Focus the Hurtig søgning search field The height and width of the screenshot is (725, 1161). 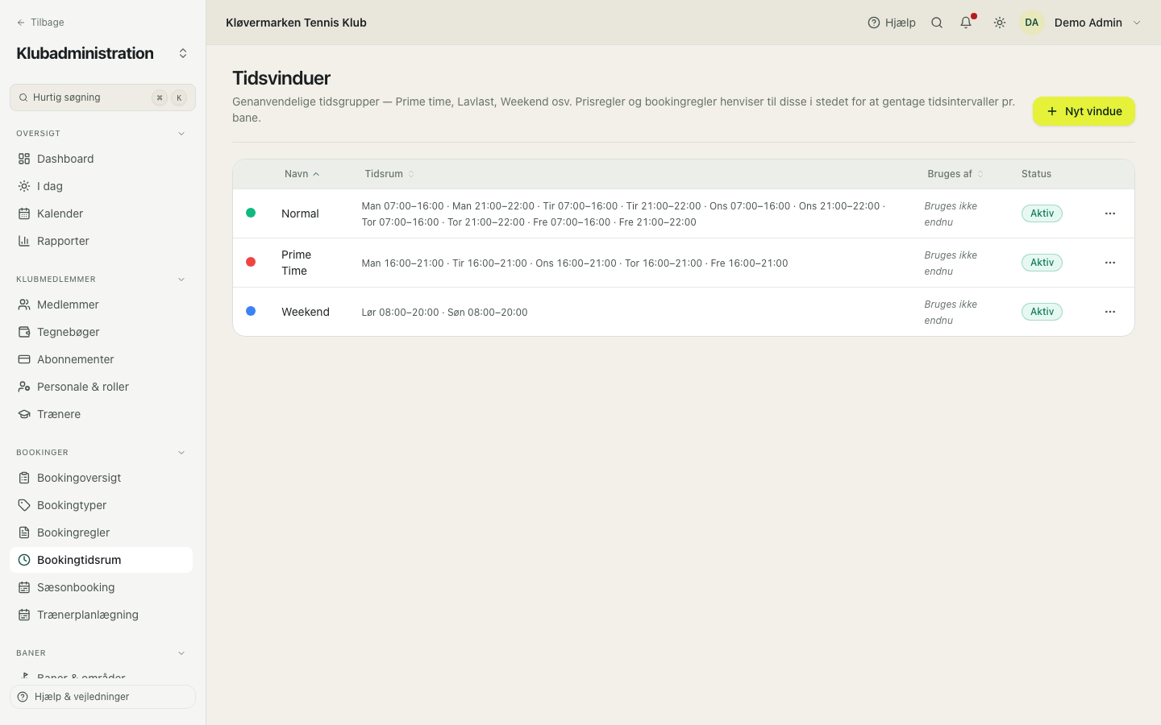point(102,97)
